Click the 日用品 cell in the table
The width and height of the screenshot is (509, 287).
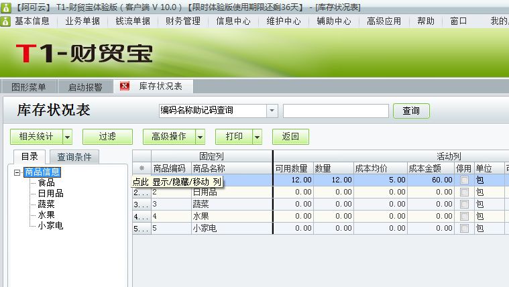click(x=232, y=192)
